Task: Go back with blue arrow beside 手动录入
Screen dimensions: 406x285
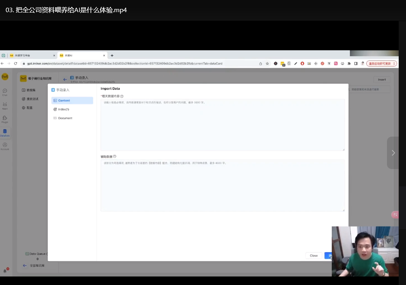Action: (65, 79)
